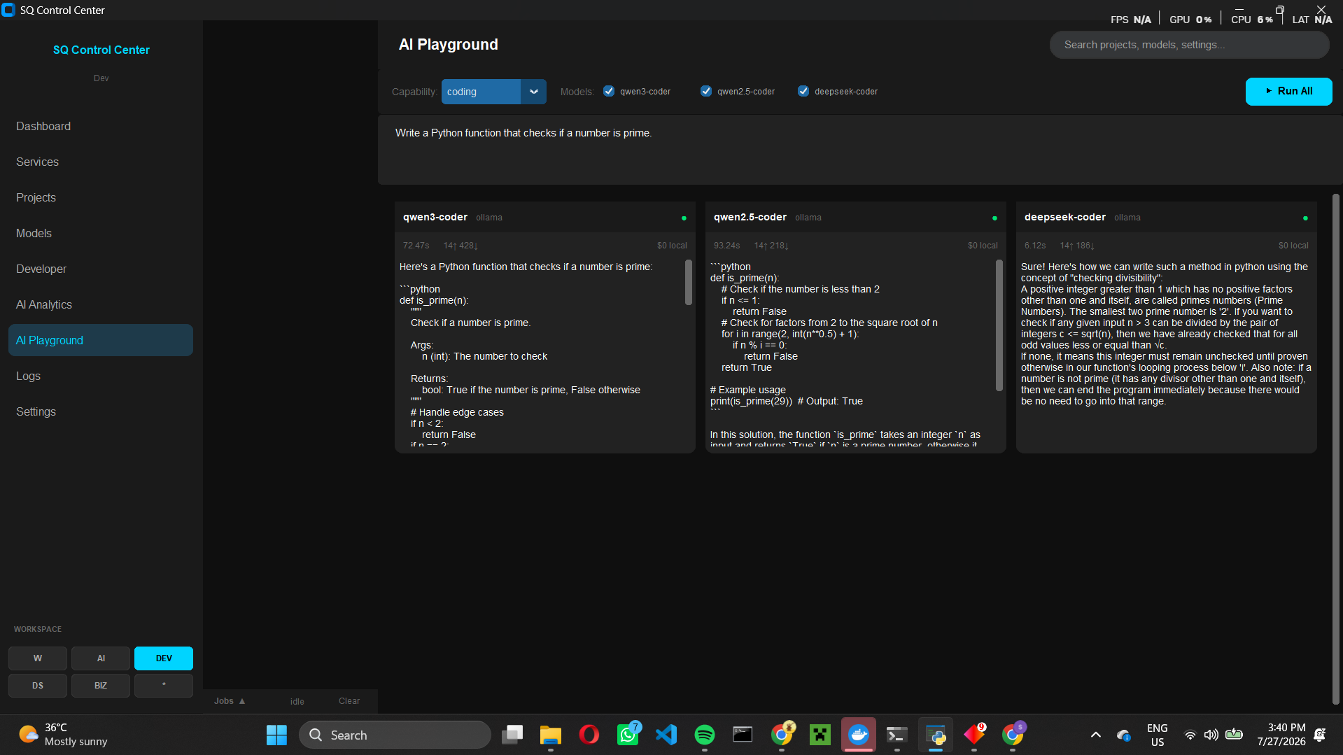
Task: Open Task View from the taskbar
Action: tap(512, 735)
